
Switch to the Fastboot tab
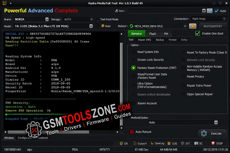click(42, 138)
